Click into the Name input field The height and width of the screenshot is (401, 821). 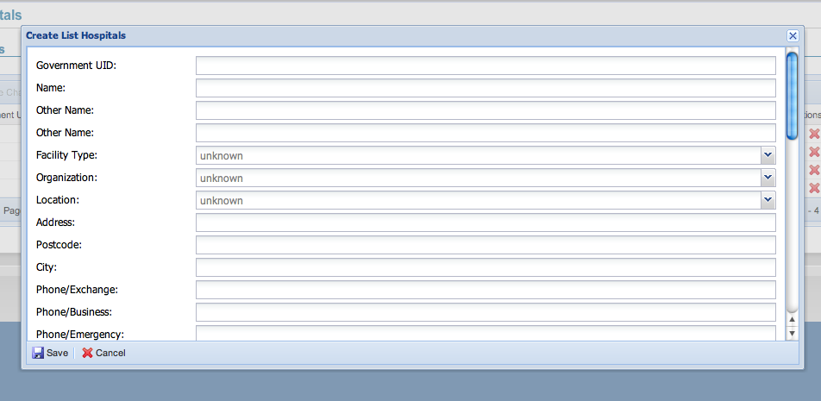tap(486, 88)
